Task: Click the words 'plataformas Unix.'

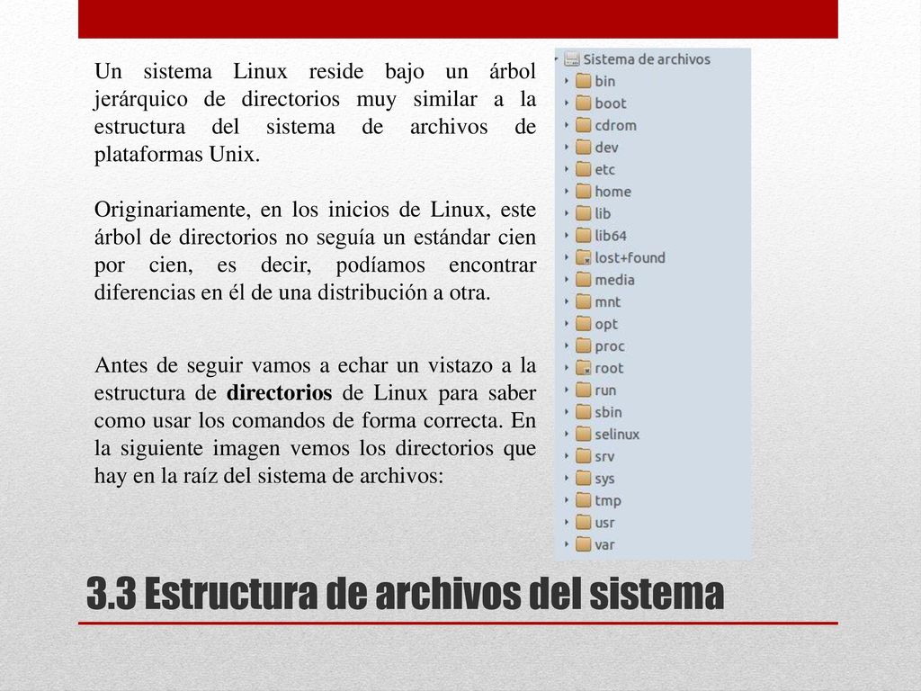Action: 177,155
